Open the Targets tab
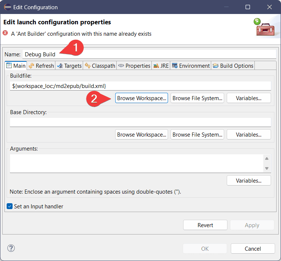The image size is (281, 261). tap(69, 66)
